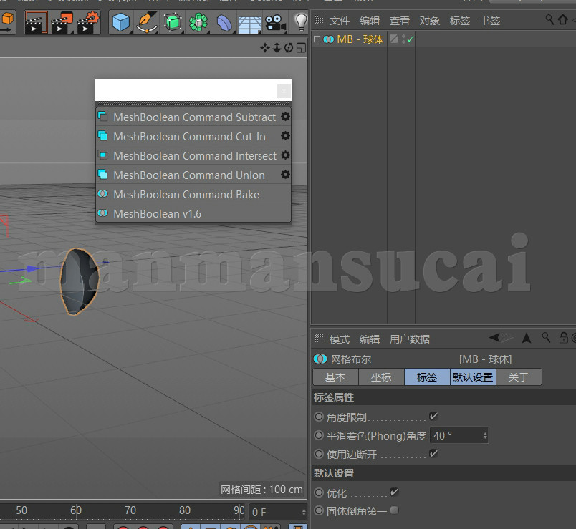This screenshot has height=529, width=576.
Task: Switch to the 坐标 tab
Action: point(381,377)
